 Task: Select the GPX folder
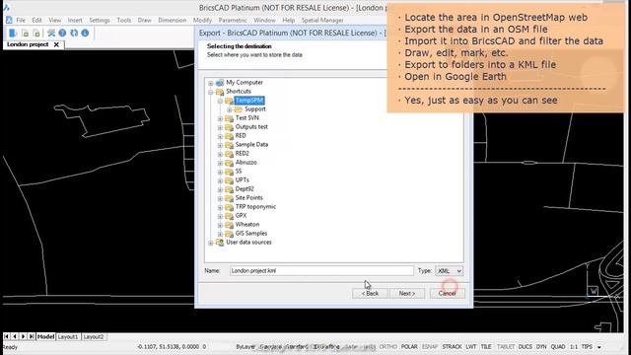pyautogui.click(x=241, y=215)
